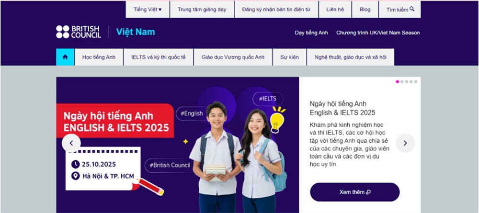The image size is (479, 213).
Task: Select the third carousel dot
Action: point(407,82)
